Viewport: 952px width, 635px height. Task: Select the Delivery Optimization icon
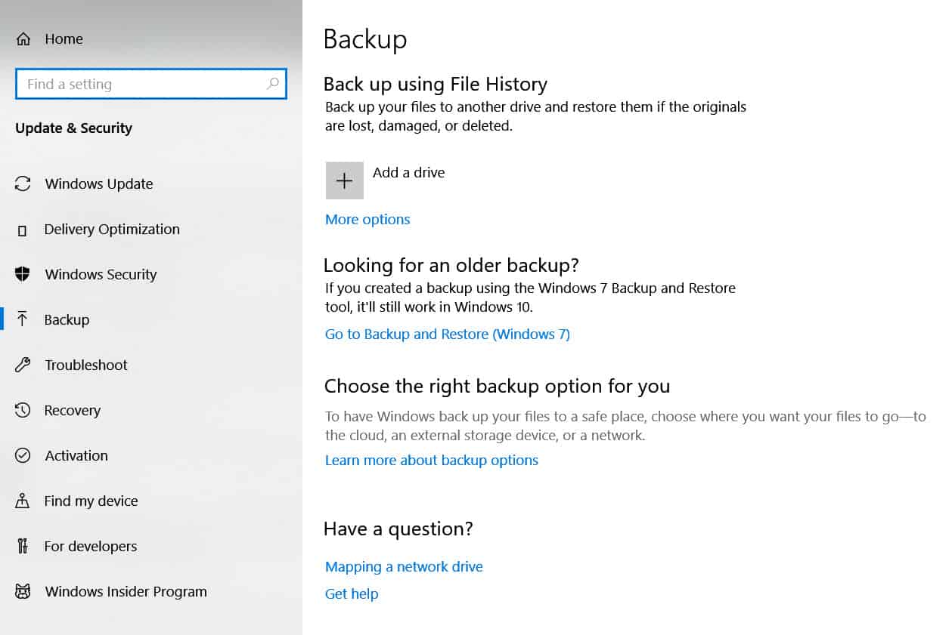click(23, 230)
